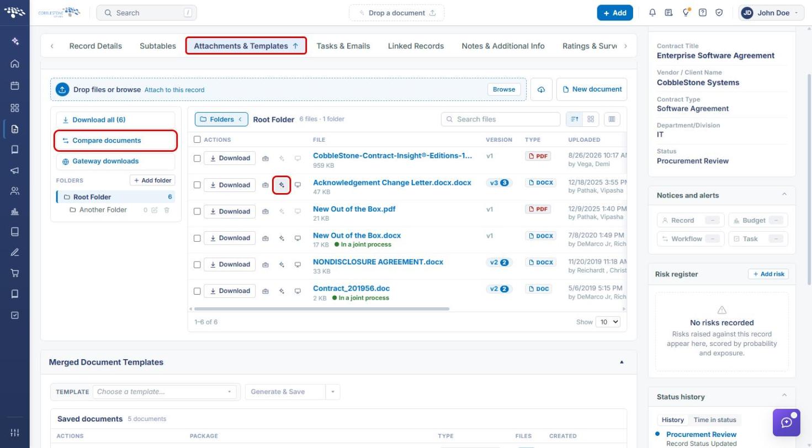Open the shopping cart icon in sidebar
Image resolution: width=812 pixels, height=448 pixels.
coord(15,273)
